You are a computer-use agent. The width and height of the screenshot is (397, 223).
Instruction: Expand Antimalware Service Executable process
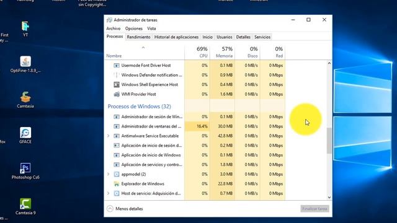click(x=109, y=136)
